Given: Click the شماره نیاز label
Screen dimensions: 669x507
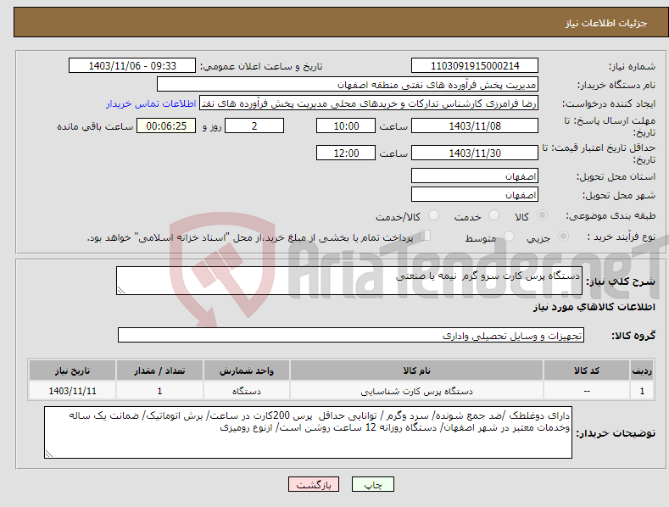Looking at the screenshot, I should pos(632,67).
